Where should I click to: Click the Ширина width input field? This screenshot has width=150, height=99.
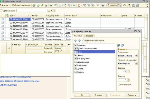123,71
